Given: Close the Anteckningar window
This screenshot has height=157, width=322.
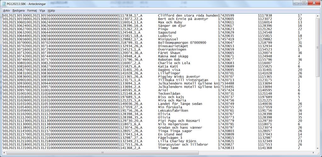Looking at the screenshot, I should [x=314, y=3].
